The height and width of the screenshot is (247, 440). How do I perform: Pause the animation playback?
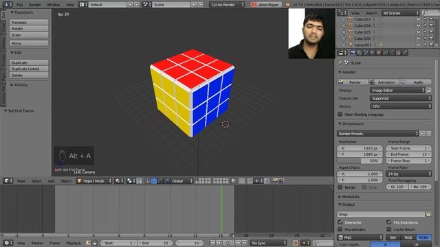[x=228, y=243]
